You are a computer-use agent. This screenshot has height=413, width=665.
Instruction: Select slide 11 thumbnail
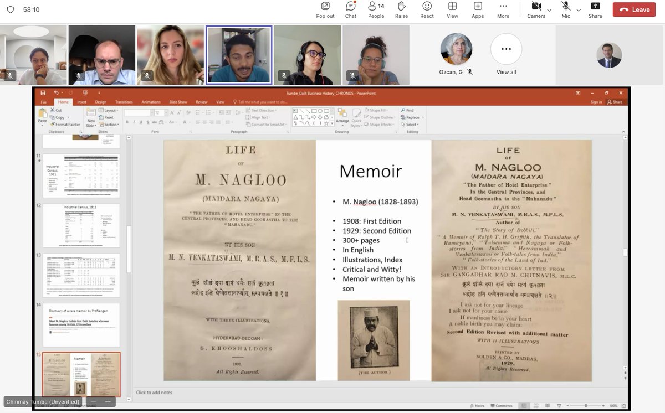coord(81,176)
